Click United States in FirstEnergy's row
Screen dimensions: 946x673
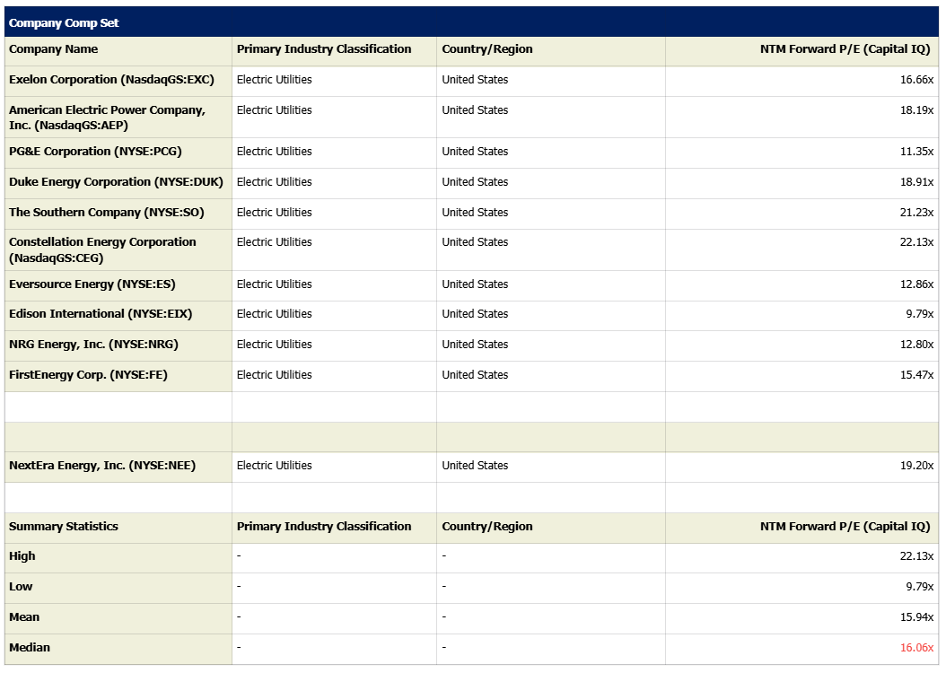(475, 374)
